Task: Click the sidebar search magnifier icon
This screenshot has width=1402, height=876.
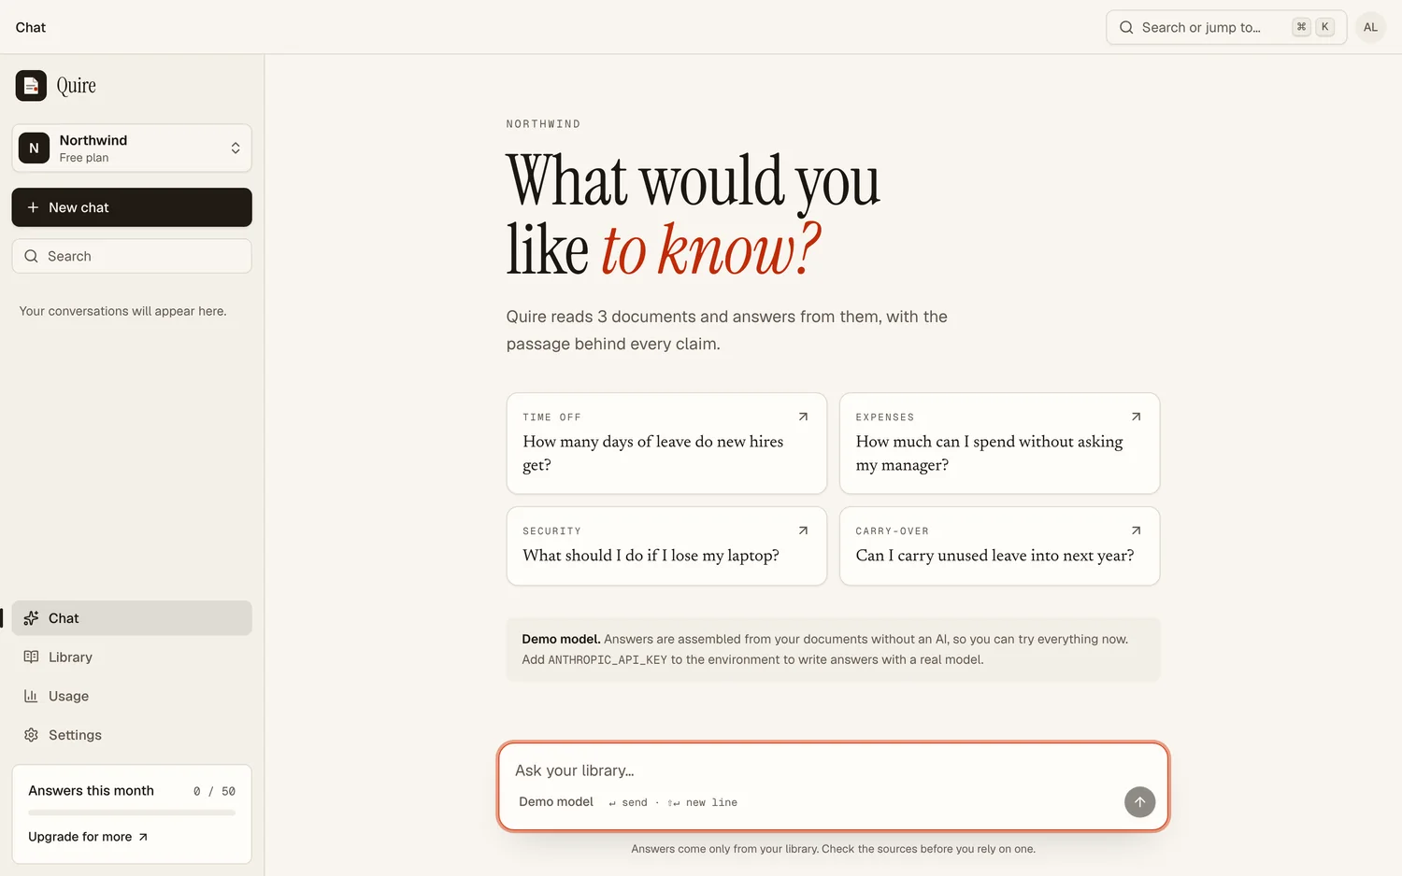Action: tap(32, 256)
